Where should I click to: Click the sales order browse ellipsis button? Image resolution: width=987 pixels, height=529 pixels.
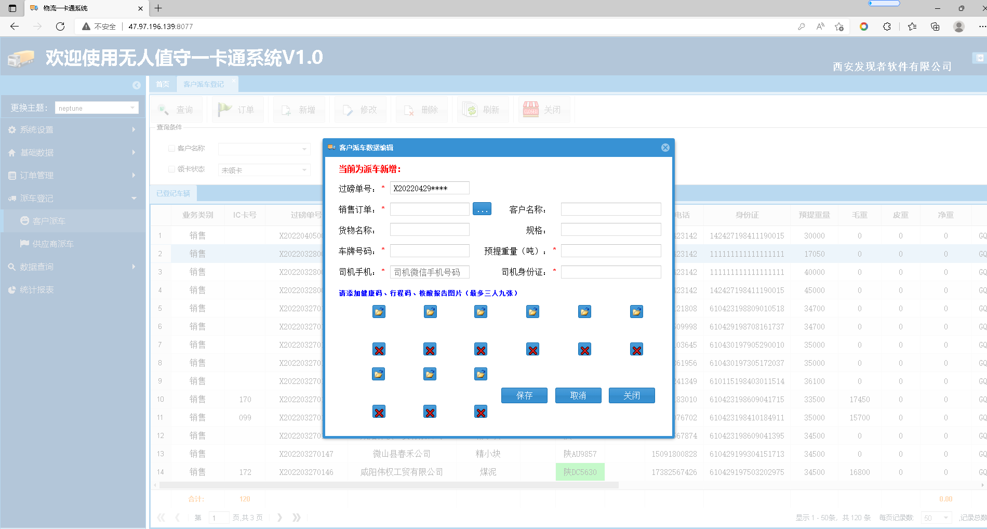(482, 209)
